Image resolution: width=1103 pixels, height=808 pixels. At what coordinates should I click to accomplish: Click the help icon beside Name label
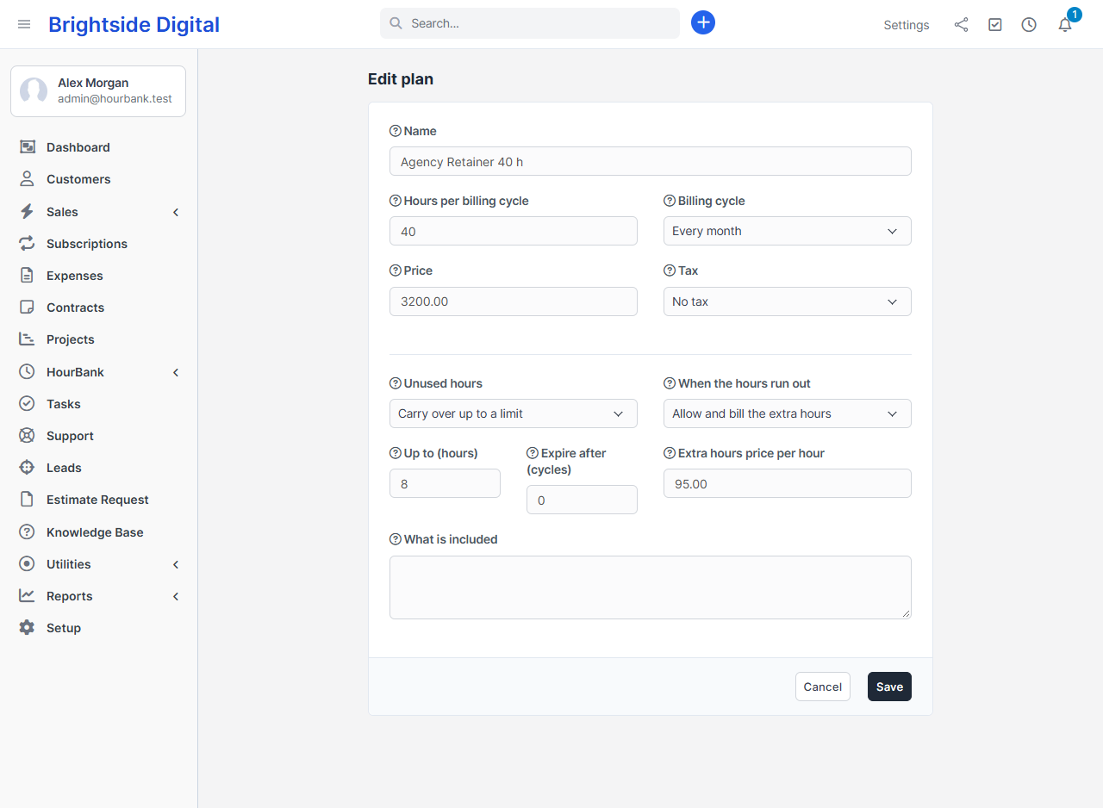(x=396, y=131)
